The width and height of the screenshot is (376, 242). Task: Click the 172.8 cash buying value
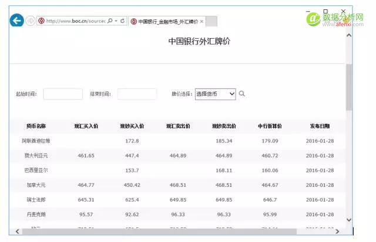coord(132,141)
